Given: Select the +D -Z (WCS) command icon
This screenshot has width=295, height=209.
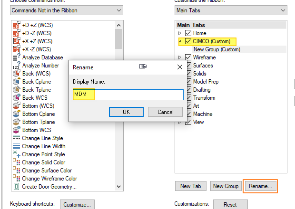Looking at the screenshot, I should point(16,33).
